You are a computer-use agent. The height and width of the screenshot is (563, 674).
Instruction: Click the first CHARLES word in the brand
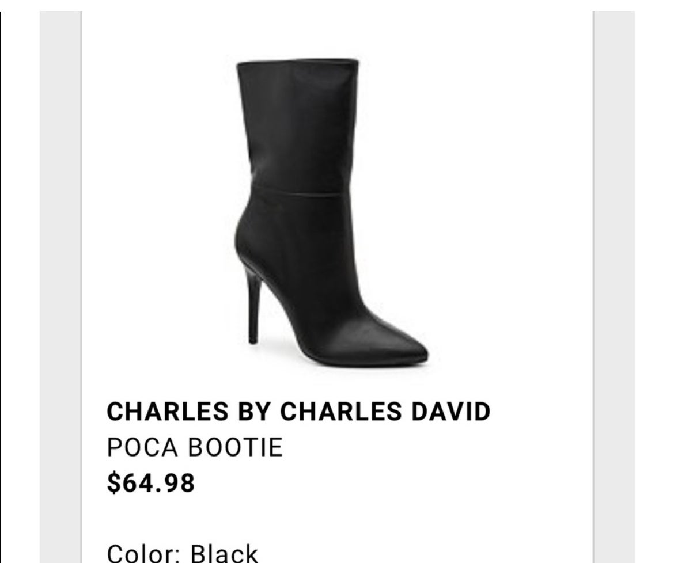168,412
